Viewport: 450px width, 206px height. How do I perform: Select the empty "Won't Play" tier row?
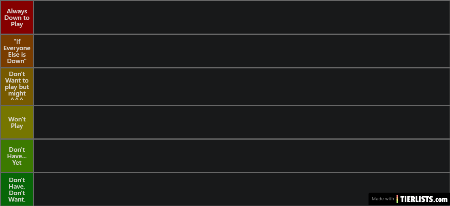(x=242, y=122)
